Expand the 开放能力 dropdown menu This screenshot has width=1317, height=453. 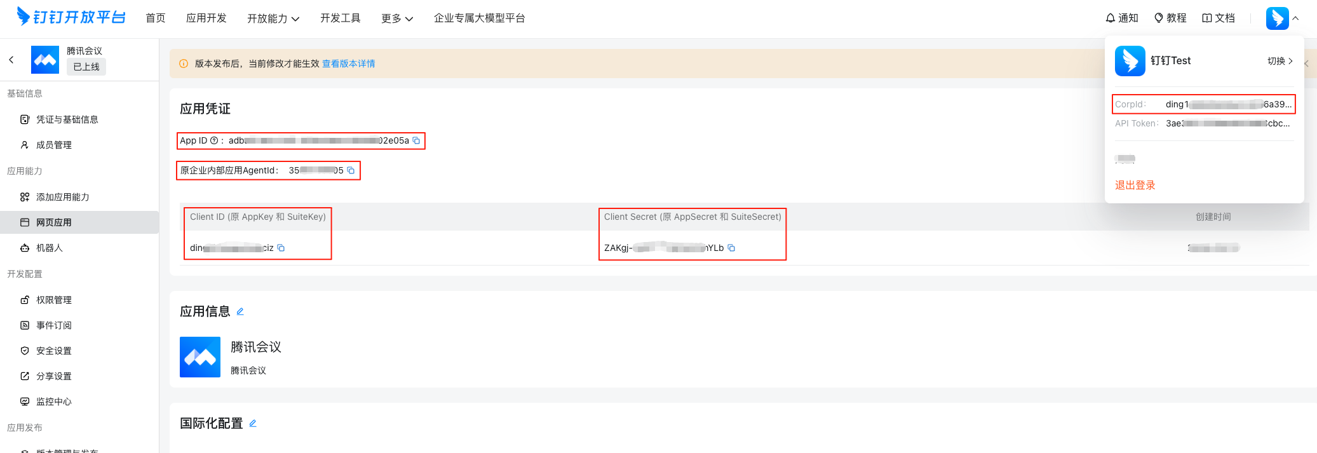point(273,18)
